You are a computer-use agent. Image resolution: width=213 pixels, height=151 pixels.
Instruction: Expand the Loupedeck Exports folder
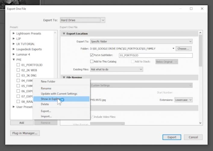pyautogui.click(x=14, y=49)
